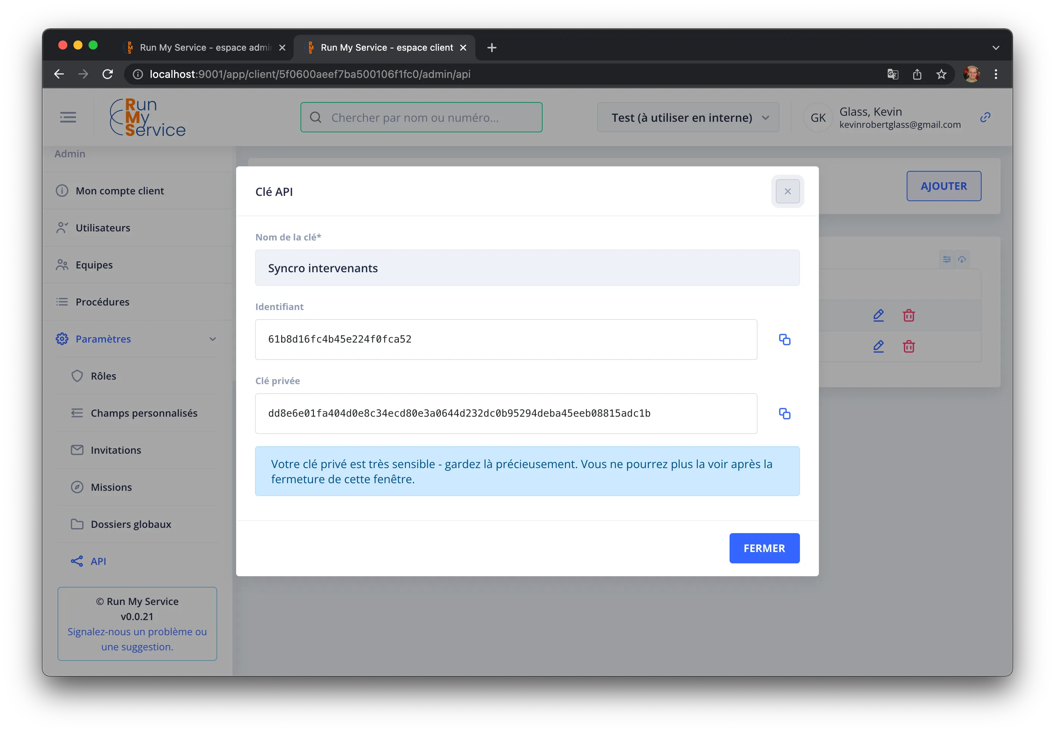Open the Test (à utiliser en interne) dropdown

point(688,118)
